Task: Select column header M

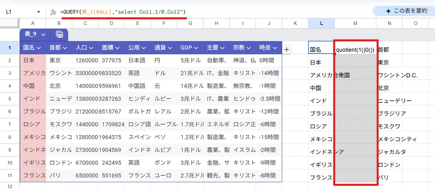Action: coord(355,23)
